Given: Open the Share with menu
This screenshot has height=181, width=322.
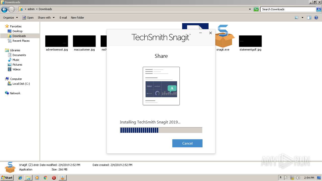Looking at the screenshot, I should pyautogui.click(x=46, y=18).
